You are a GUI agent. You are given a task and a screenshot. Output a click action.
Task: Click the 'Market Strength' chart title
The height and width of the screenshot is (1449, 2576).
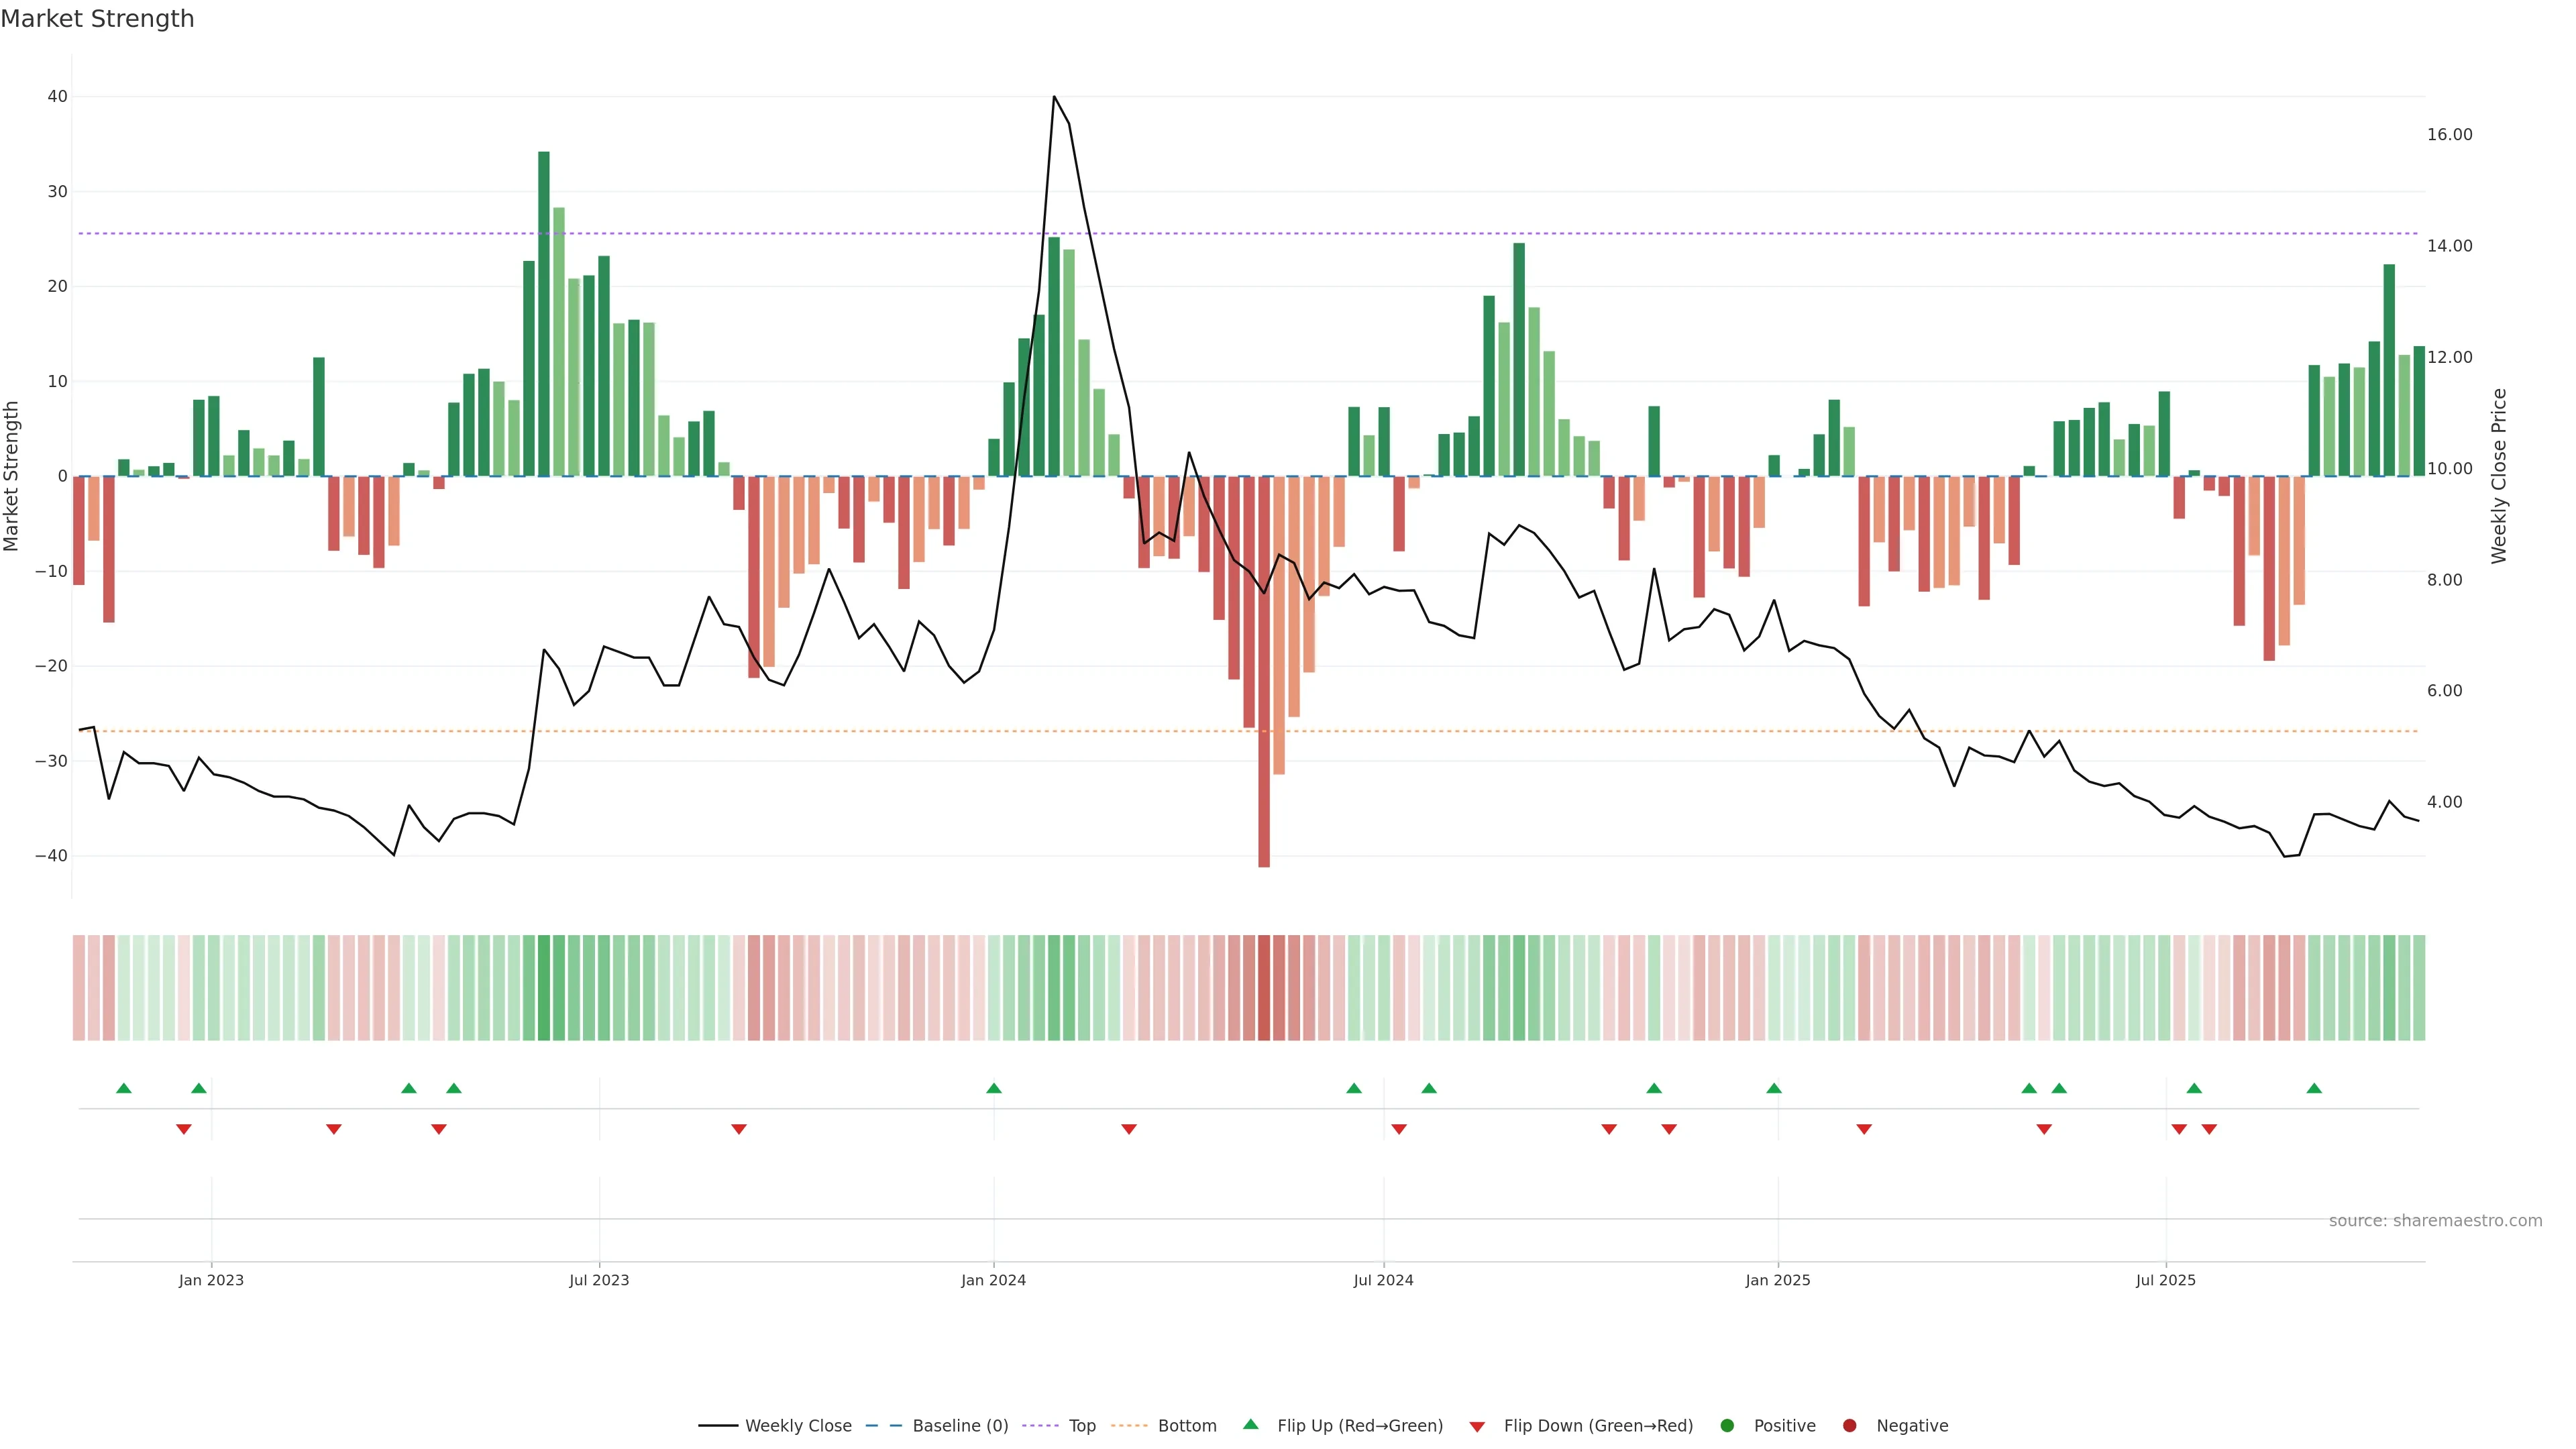(97, 19)
